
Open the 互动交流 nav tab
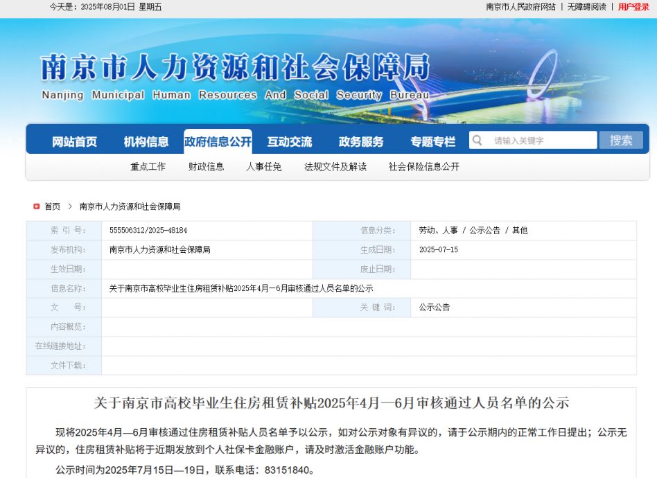(x=290, y=141)
